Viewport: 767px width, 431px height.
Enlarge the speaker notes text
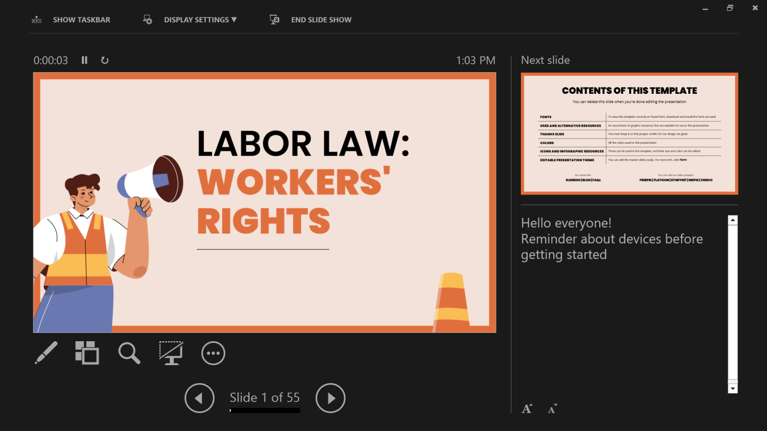click(x=527, y=409)
